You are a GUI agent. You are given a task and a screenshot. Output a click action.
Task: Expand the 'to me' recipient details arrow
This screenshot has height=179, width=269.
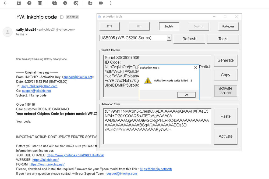tap(27, 35)
